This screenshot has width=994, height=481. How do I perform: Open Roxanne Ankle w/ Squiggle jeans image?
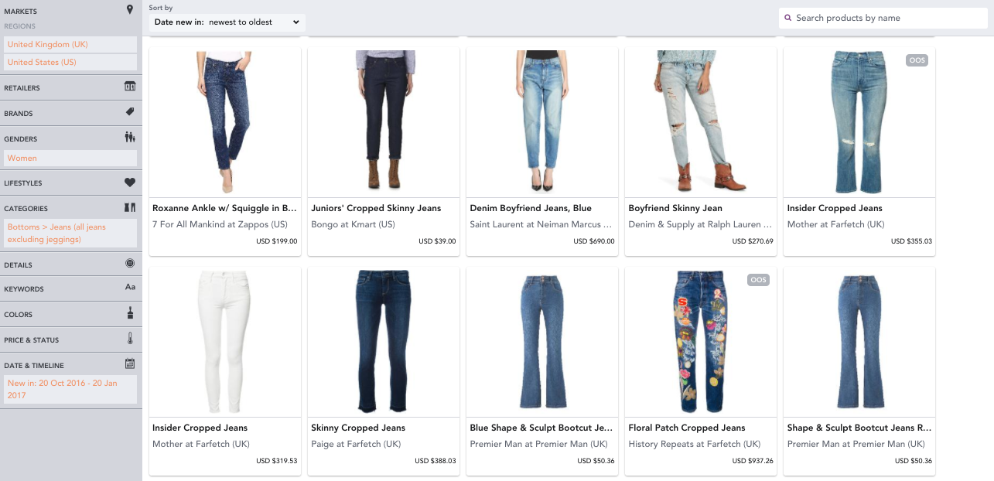click(x=225, y=122)
